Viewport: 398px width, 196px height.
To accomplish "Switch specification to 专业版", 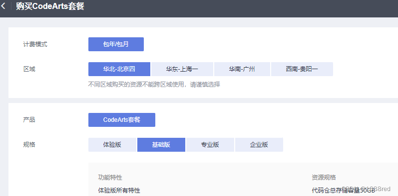I will 210,145.
